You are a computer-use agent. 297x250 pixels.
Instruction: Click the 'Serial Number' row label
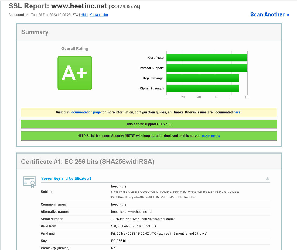[x=52, y=219]
